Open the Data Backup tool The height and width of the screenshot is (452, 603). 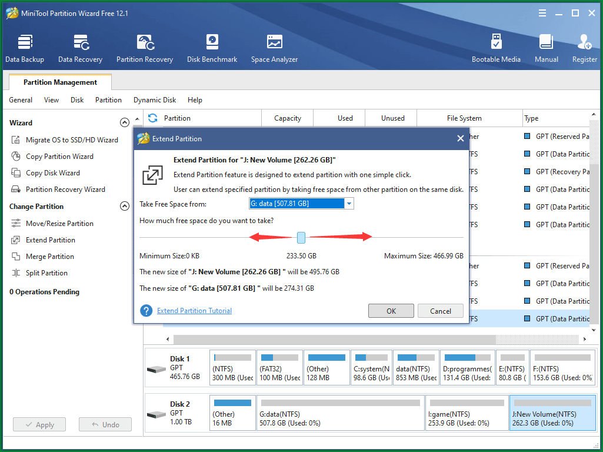tap(25, 48)
